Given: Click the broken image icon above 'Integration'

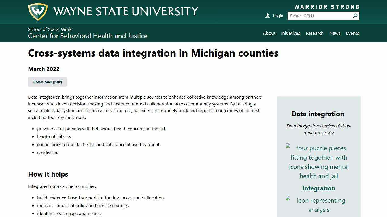Looking at the screenshot, I should pos(288,146).
